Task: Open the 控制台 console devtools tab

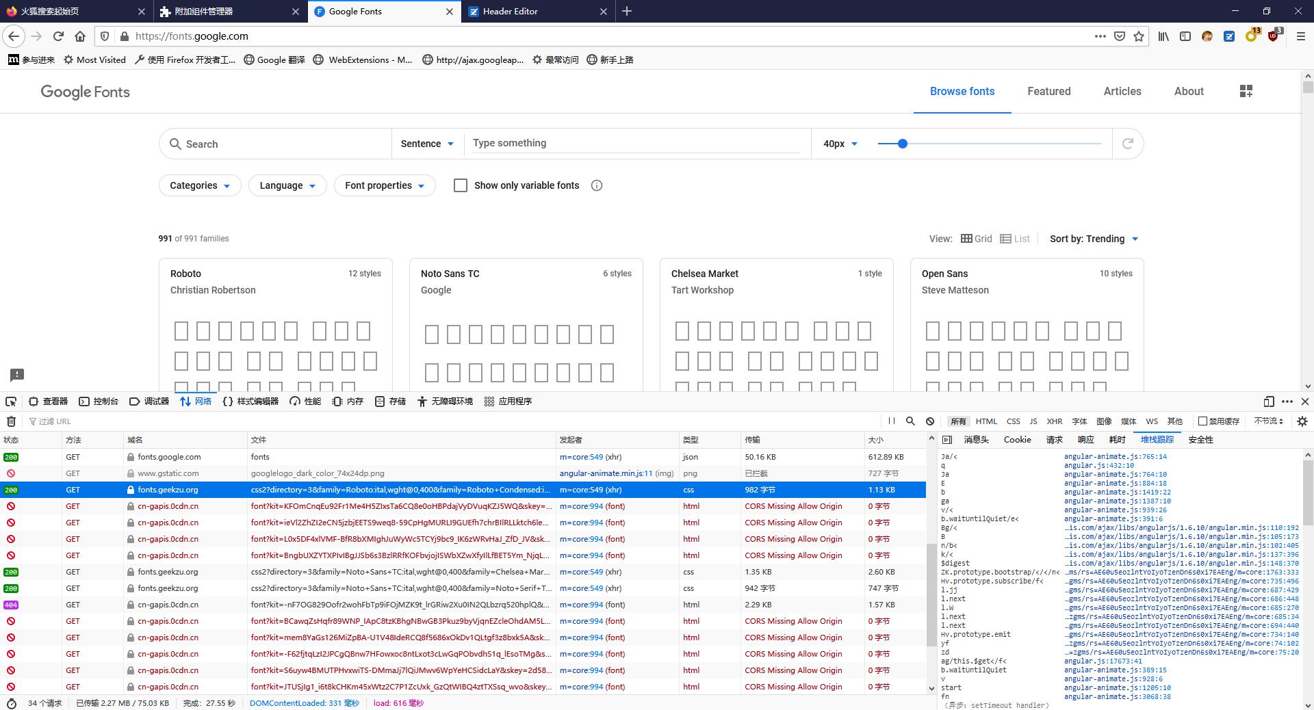Action: click(x=99, y=402)
